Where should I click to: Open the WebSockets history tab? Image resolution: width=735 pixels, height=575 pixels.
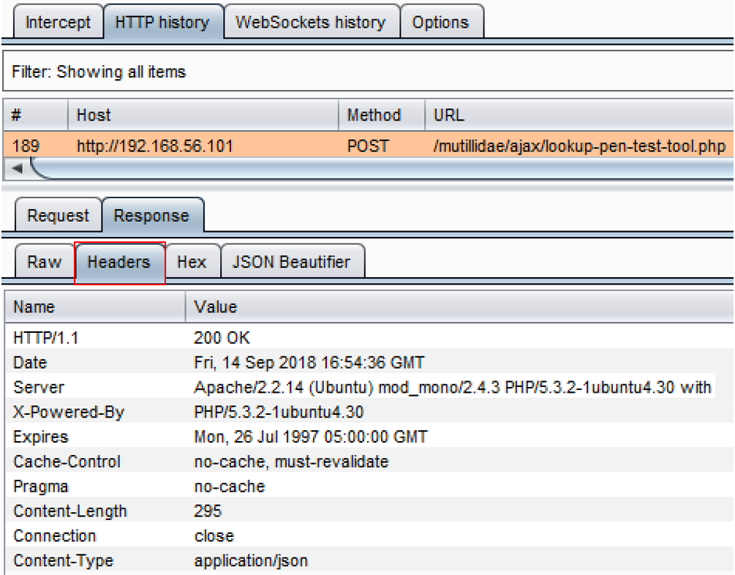tap(310, 22)
